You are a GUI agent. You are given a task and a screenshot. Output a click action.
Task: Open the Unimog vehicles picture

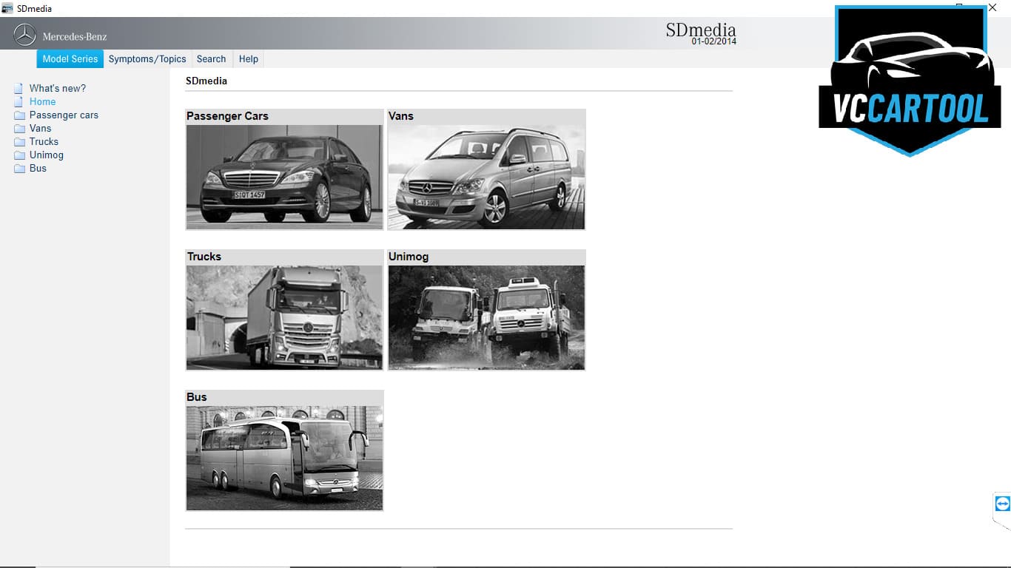click(486, 317)
